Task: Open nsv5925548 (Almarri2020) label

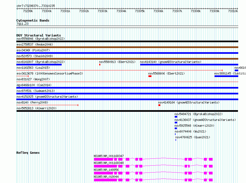Action: 194,126
